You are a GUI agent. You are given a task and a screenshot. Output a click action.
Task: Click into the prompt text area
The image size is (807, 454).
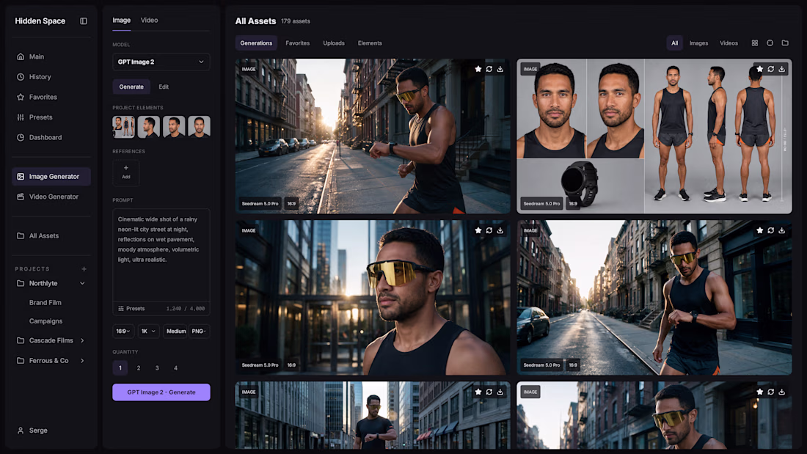tap(161, 255)
